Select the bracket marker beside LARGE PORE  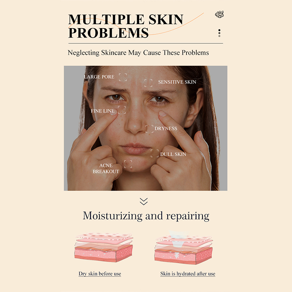click(123, 77)
